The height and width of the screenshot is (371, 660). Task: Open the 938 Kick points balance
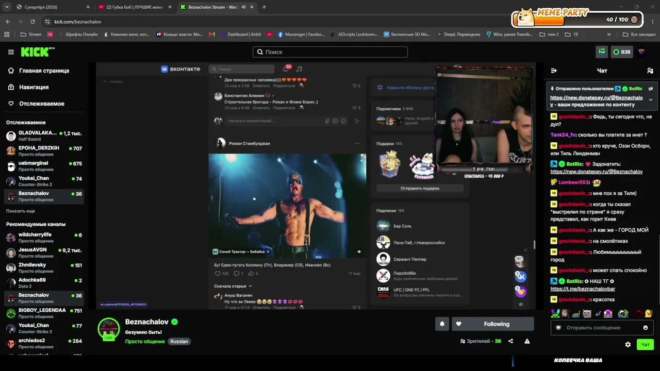click(622, 52)
